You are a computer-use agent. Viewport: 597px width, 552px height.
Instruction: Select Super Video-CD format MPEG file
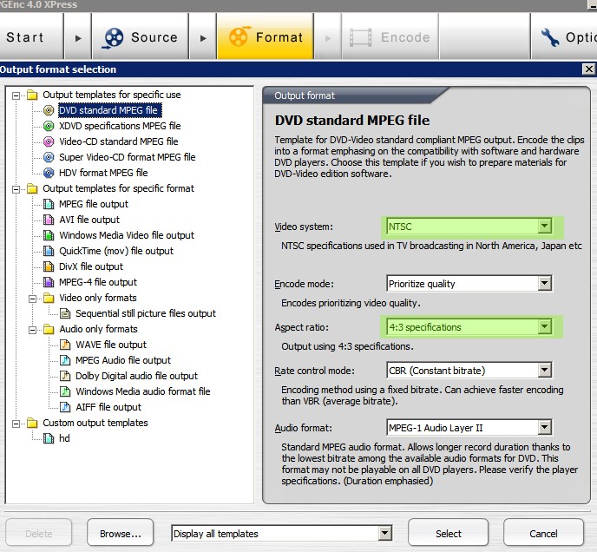coord(128,157)
